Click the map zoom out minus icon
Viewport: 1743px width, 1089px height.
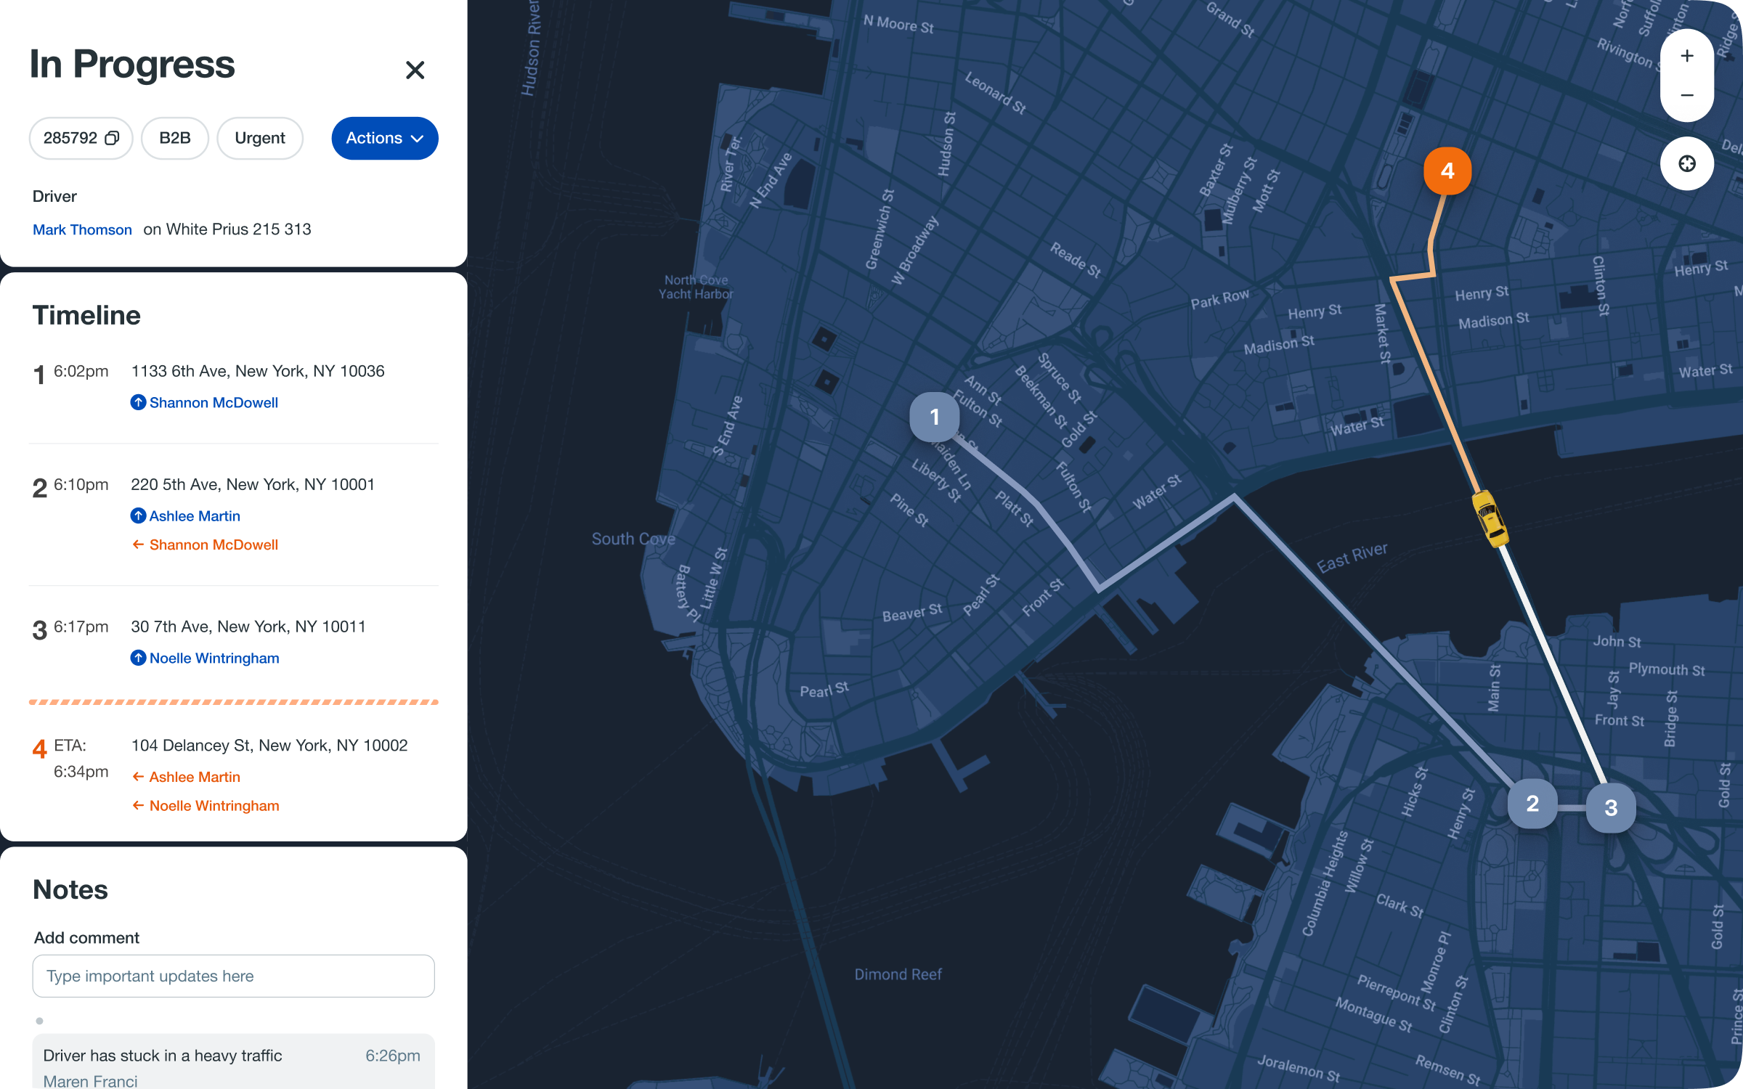coord(1686,96)
